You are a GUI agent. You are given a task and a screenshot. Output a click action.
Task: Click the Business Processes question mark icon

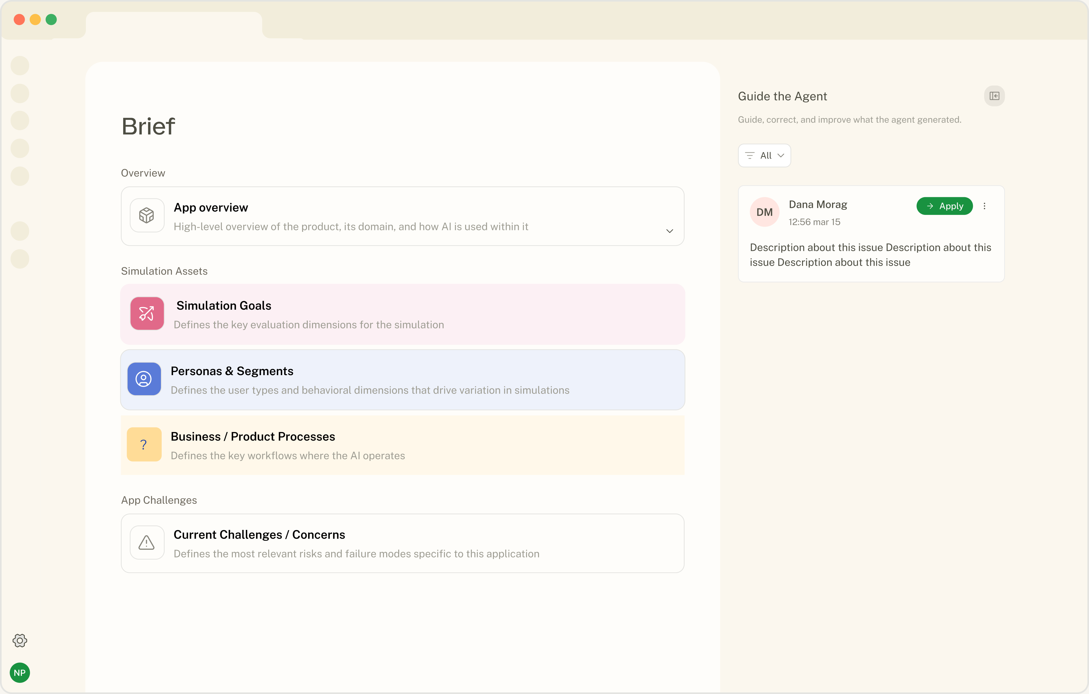point(144,444)
